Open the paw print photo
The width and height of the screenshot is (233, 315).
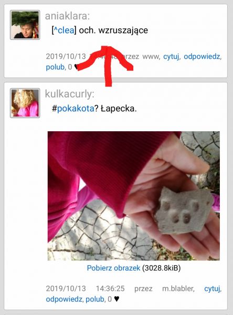(x=134, y=196)
